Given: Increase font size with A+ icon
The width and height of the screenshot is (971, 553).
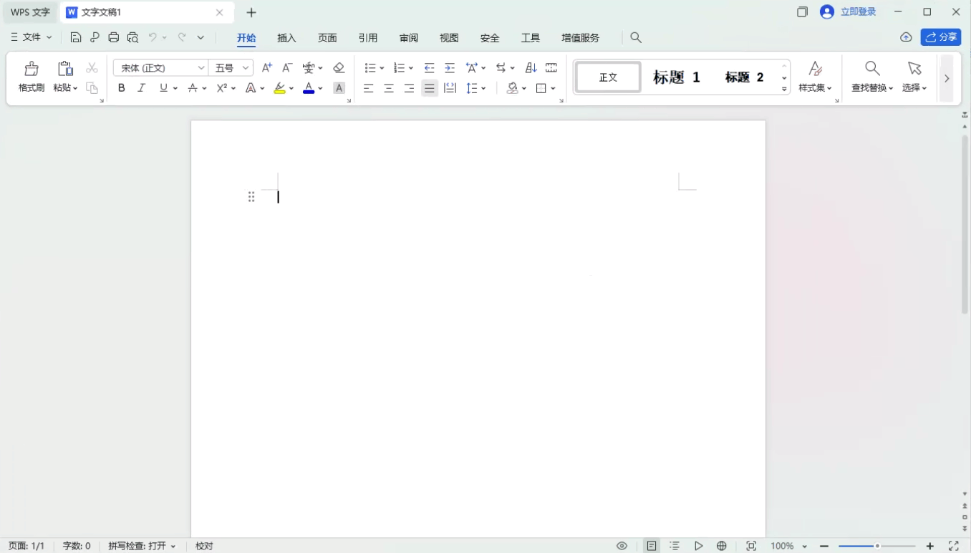Looking at the screenshot, I should click(267, 68).
